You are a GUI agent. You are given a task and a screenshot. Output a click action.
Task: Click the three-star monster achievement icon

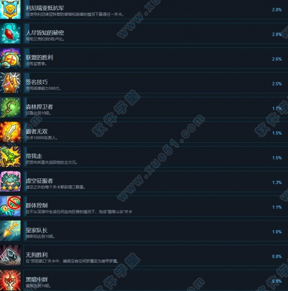[10, 181]
